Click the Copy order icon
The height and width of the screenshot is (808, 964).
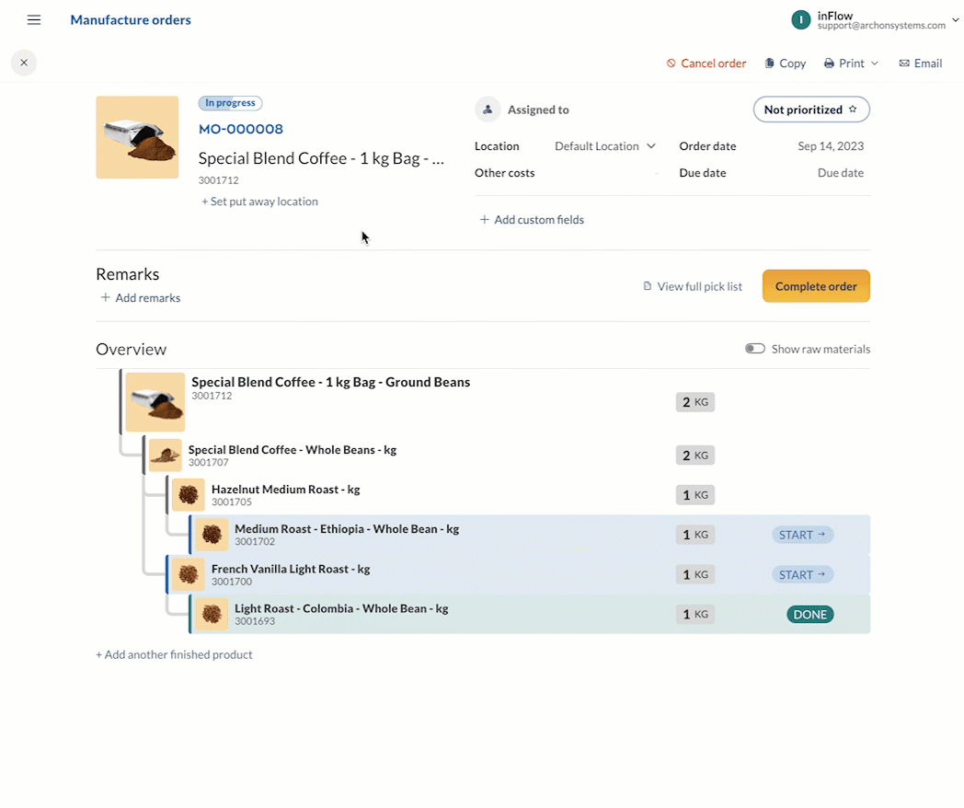pyautogui.click(x=769, y=63)
